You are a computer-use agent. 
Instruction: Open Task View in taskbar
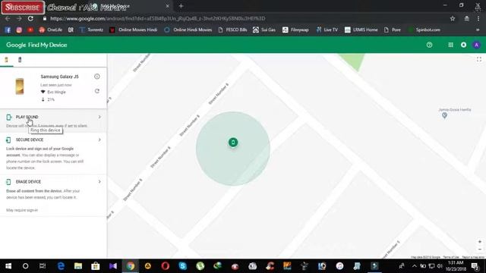(x=43, y=266)
